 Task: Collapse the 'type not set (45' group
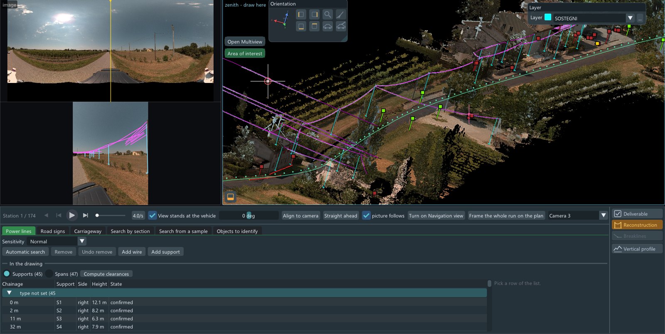coord(9,293)
